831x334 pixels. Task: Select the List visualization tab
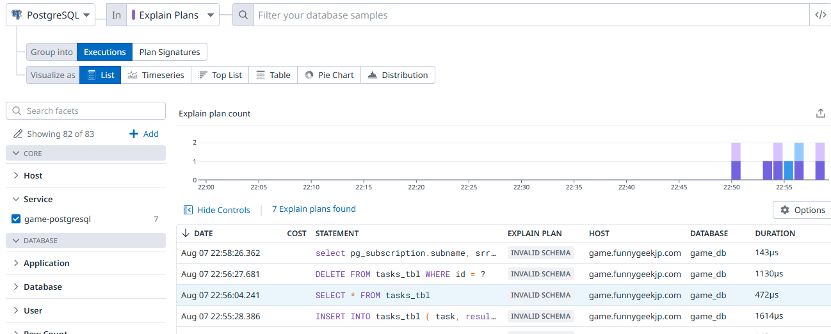(x=100, y=75)
